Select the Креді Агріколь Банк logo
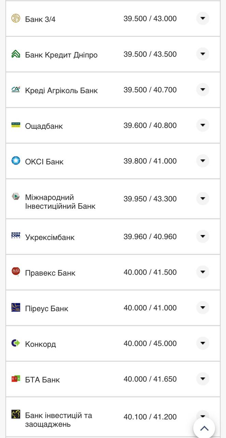Viewport: 226px width, 438px height. point(15,90)
